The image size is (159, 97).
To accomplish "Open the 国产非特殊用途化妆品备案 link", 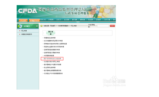I will 52,59.
